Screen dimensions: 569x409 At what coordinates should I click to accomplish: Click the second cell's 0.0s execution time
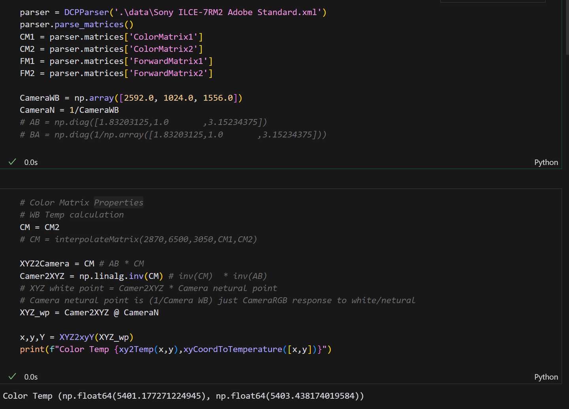(31, 377)
